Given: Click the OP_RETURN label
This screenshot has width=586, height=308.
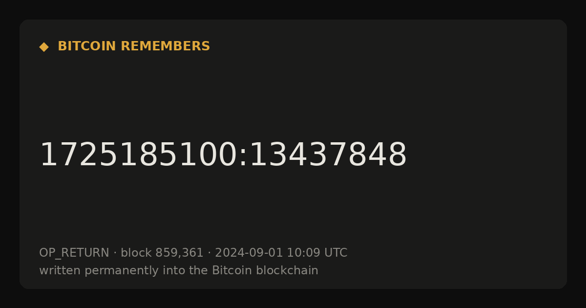Looking at the screenshot, I should click(74, 253).
